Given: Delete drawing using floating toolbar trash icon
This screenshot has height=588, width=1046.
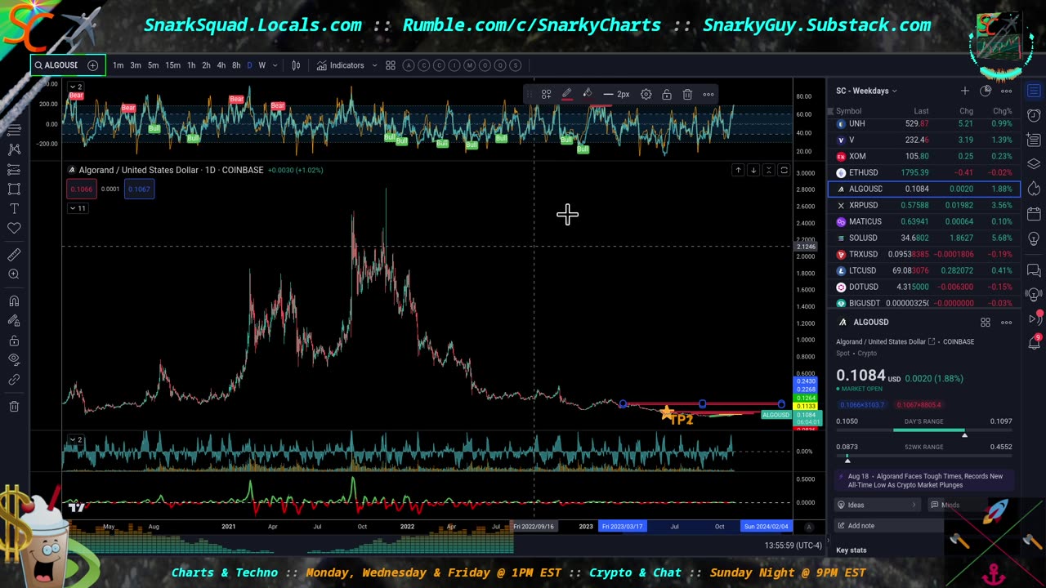Looking at the screenshot, I should [x=687, y=95].
